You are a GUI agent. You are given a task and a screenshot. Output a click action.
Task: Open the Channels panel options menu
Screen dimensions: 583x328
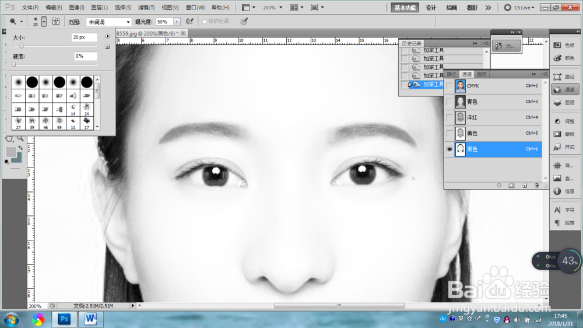545,74
